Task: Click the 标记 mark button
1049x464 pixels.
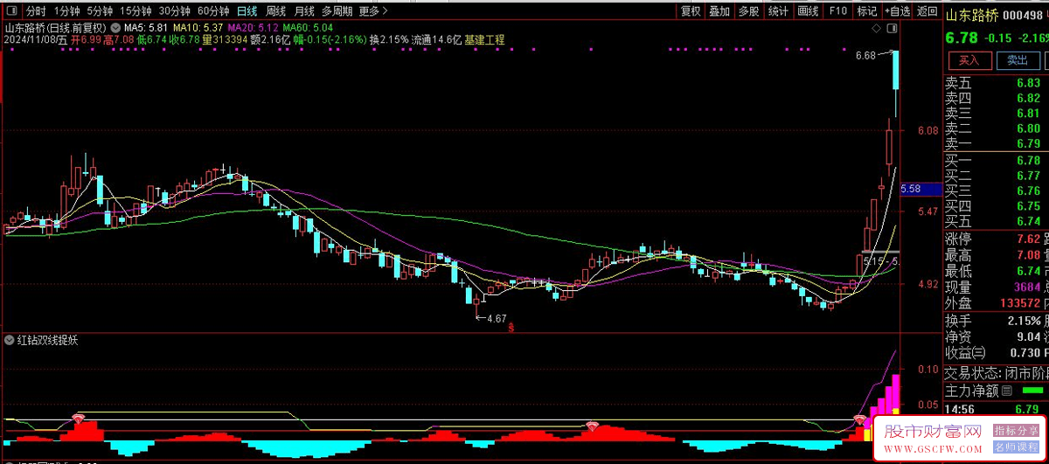Action: [866, 11]
